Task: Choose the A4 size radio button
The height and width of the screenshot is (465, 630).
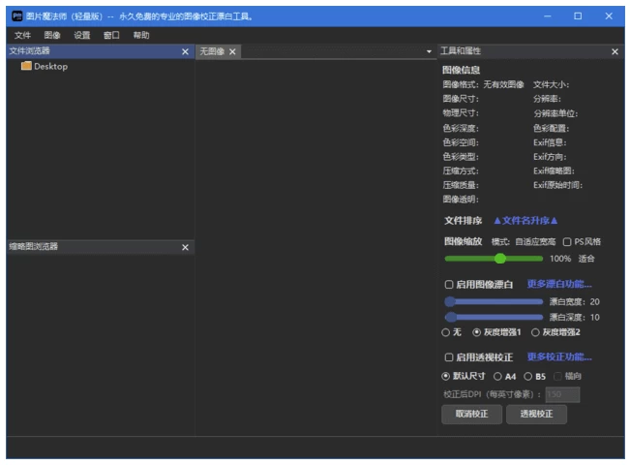Action: (498, 376)
